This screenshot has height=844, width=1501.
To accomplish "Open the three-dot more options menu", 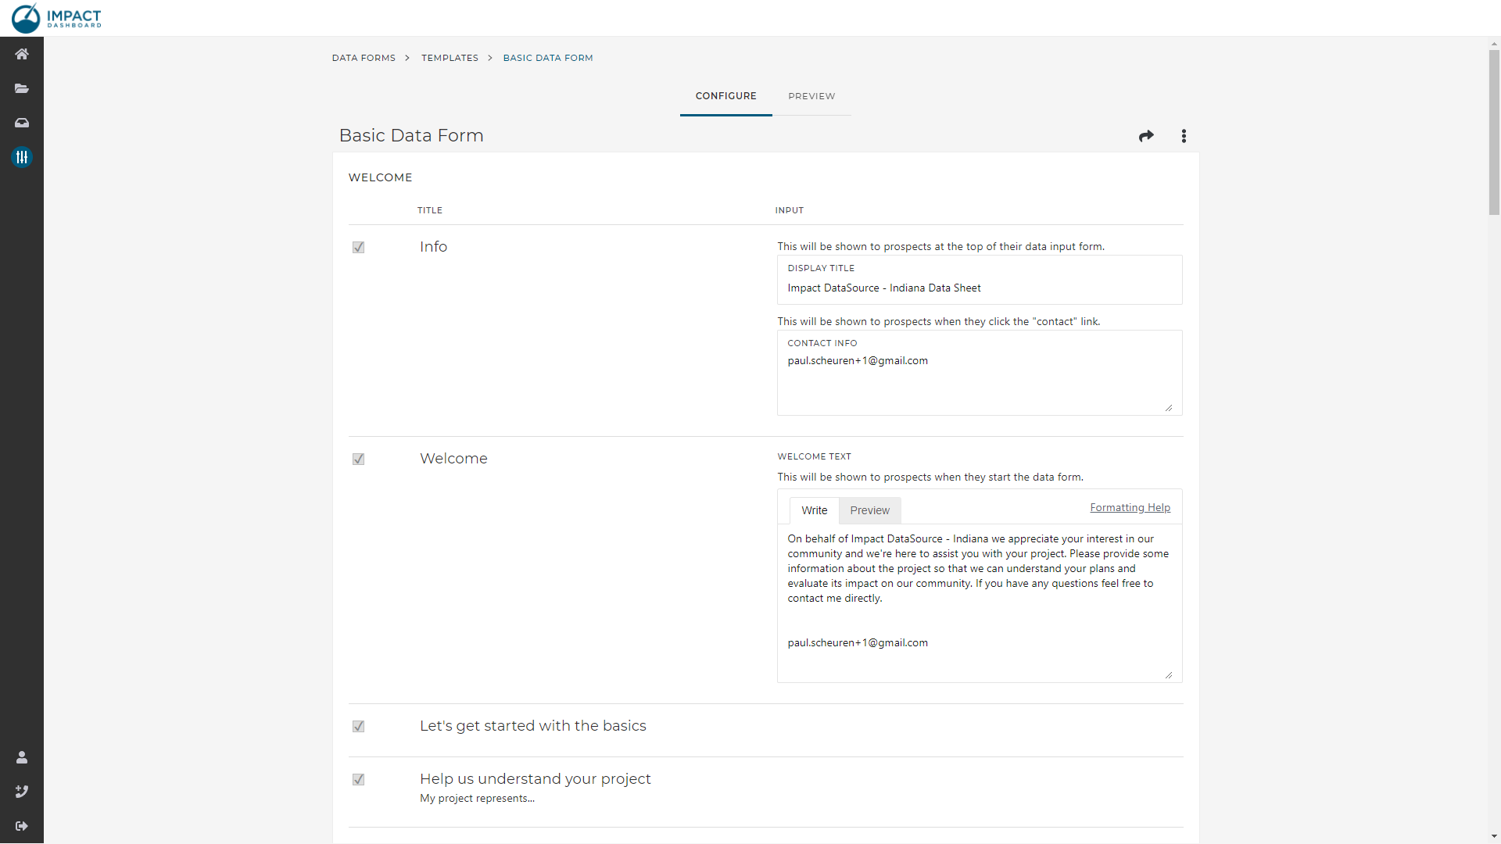I will point(1184,136).
